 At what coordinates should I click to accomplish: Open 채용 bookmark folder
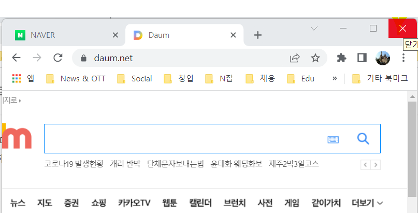tap(260, 79)
